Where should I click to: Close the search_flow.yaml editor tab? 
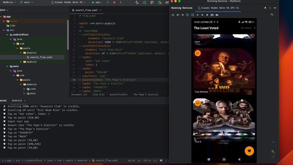pyautogui.click(x=101, y=10)
